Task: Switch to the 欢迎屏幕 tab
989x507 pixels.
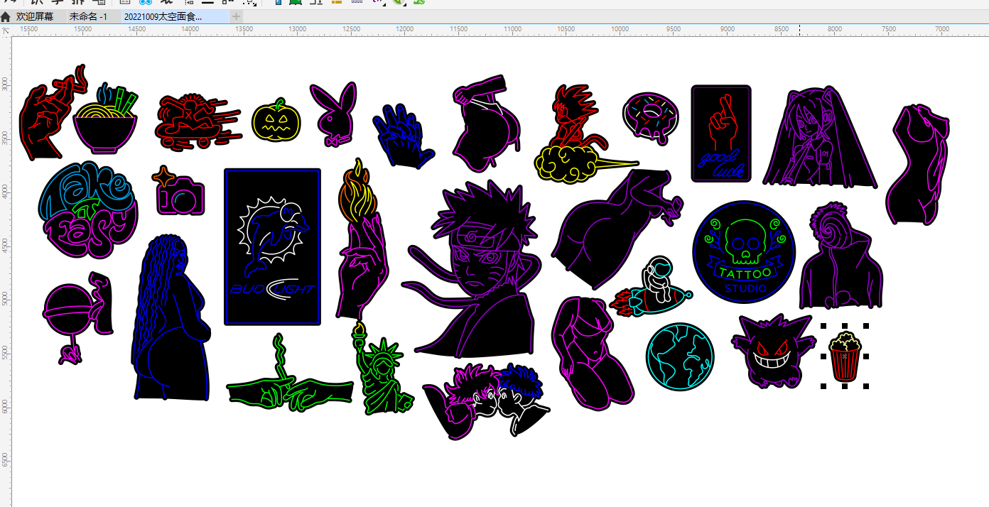Action: (35, 16)
